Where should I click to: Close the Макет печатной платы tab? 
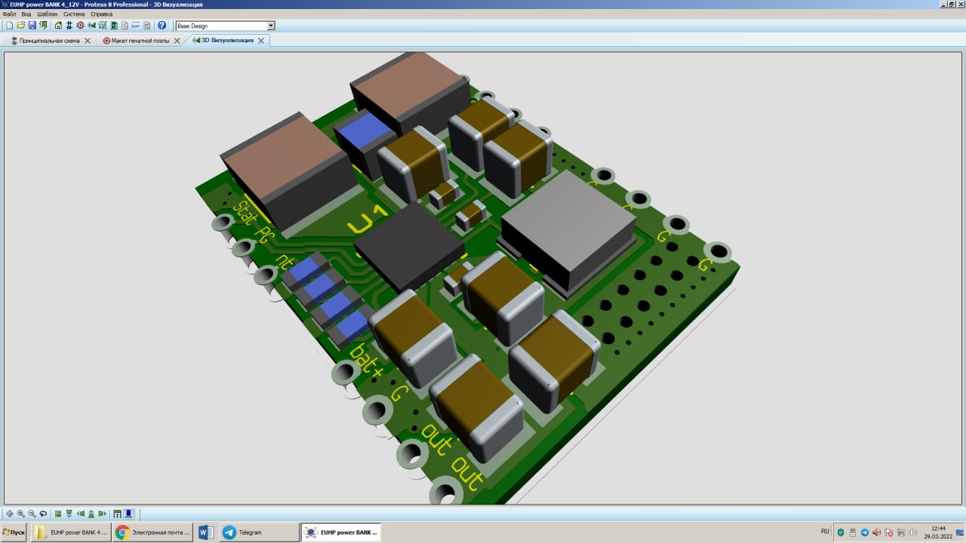coord(177,41)
